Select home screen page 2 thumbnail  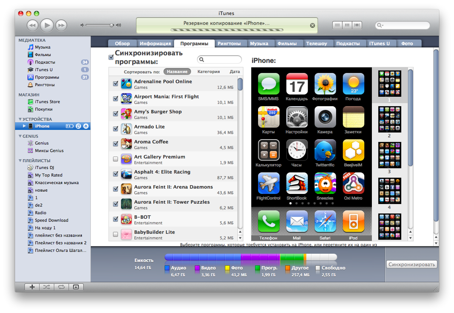coord(390,119)
